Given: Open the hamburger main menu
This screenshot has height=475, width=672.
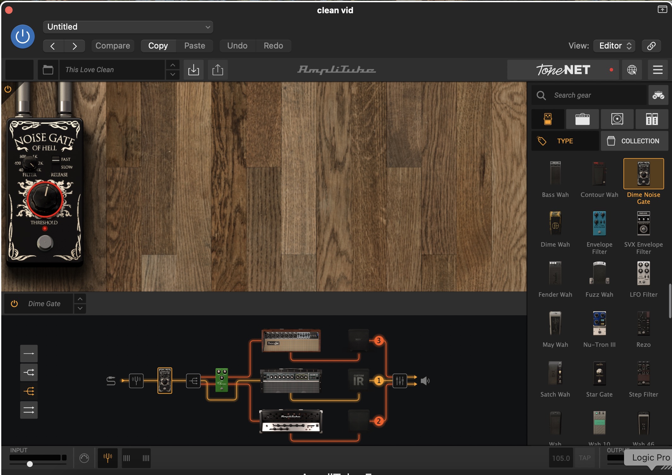Looking at the screenshot, I should click(658, 70).
